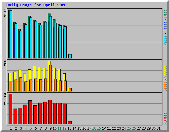Click day 5 on the date axis
The height and width of the screenshot is (132, 169).
[x=31, y=128]
